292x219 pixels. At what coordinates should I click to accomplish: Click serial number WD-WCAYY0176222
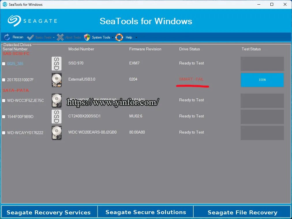pos(25,133)
